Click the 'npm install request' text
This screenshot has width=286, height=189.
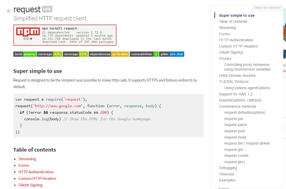[x=59, y=28]
